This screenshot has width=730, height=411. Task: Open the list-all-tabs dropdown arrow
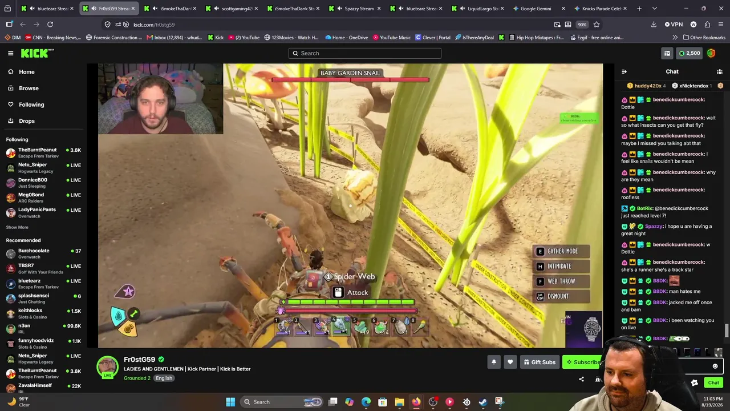654,9
